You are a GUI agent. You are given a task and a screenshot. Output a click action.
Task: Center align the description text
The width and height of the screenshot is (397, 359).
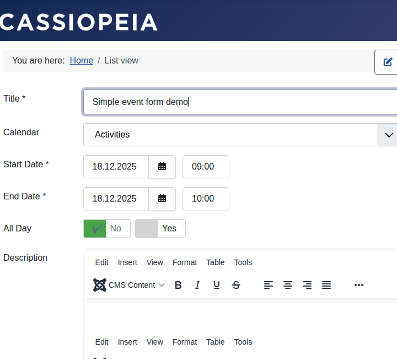click(x=288, y=285)
